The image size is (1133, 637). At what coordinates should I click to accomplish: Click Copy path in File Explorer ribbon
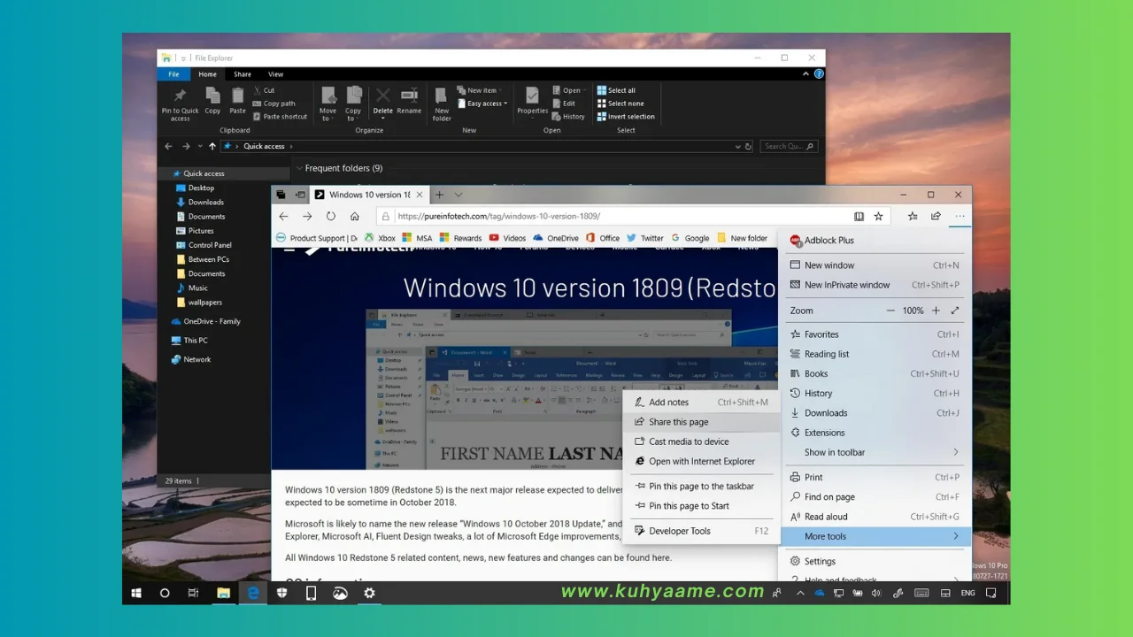[274, 104]
